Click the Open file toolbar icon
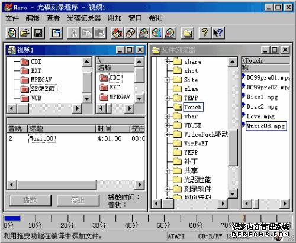Viewport: 296px width, 243px height. (25, 33)
